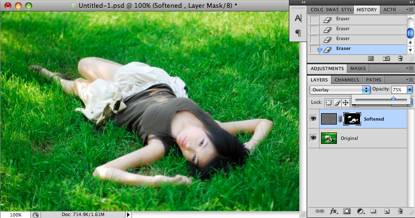Select the Softened layer mask thumbnail
This screenshot has width=415, height=218.
352,119
